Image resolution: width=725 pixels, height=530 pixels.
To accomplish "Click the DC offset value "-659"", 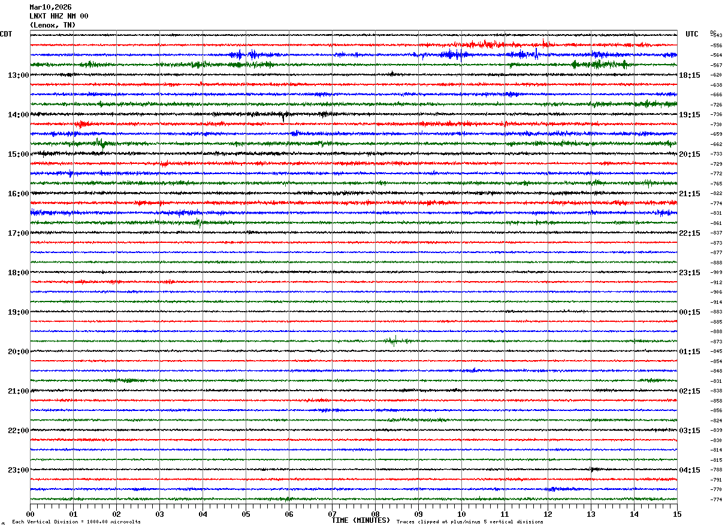I will pos(716,134).
